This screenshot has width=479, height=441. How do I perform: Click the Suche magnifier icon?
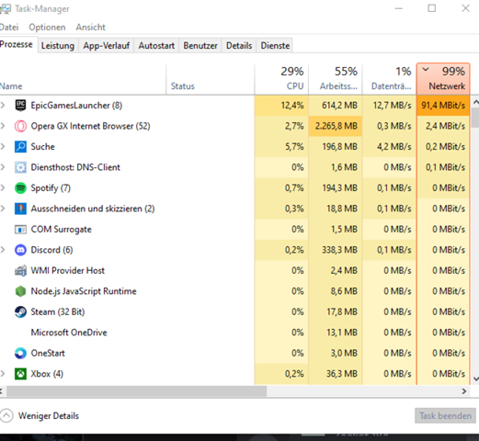(20, 147)
